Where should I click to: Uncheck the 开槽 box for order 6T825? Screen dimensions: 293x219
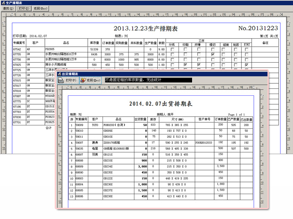click(199, 64)
